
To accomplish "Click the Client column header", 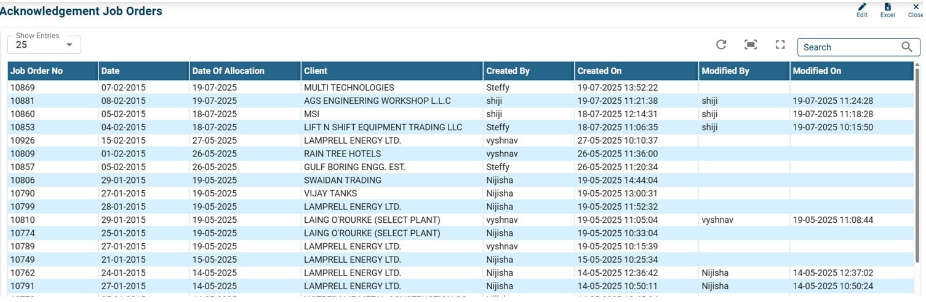I will click(316, 71).
